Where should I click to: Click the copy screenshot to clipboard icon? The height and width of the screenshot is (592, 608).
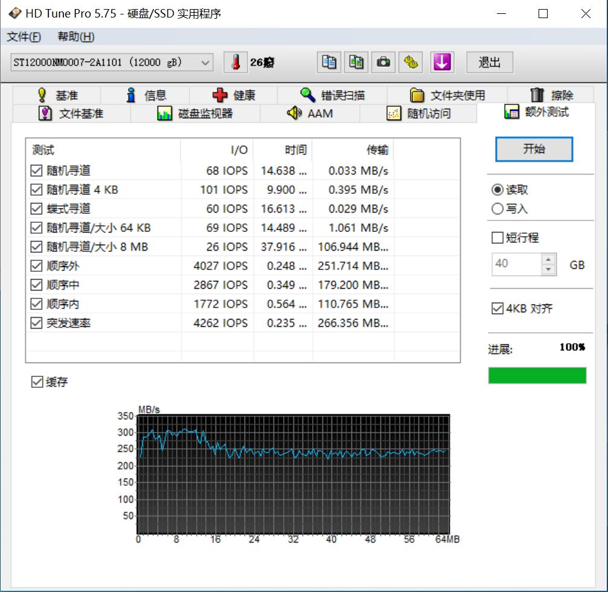[x=356, y=62]
